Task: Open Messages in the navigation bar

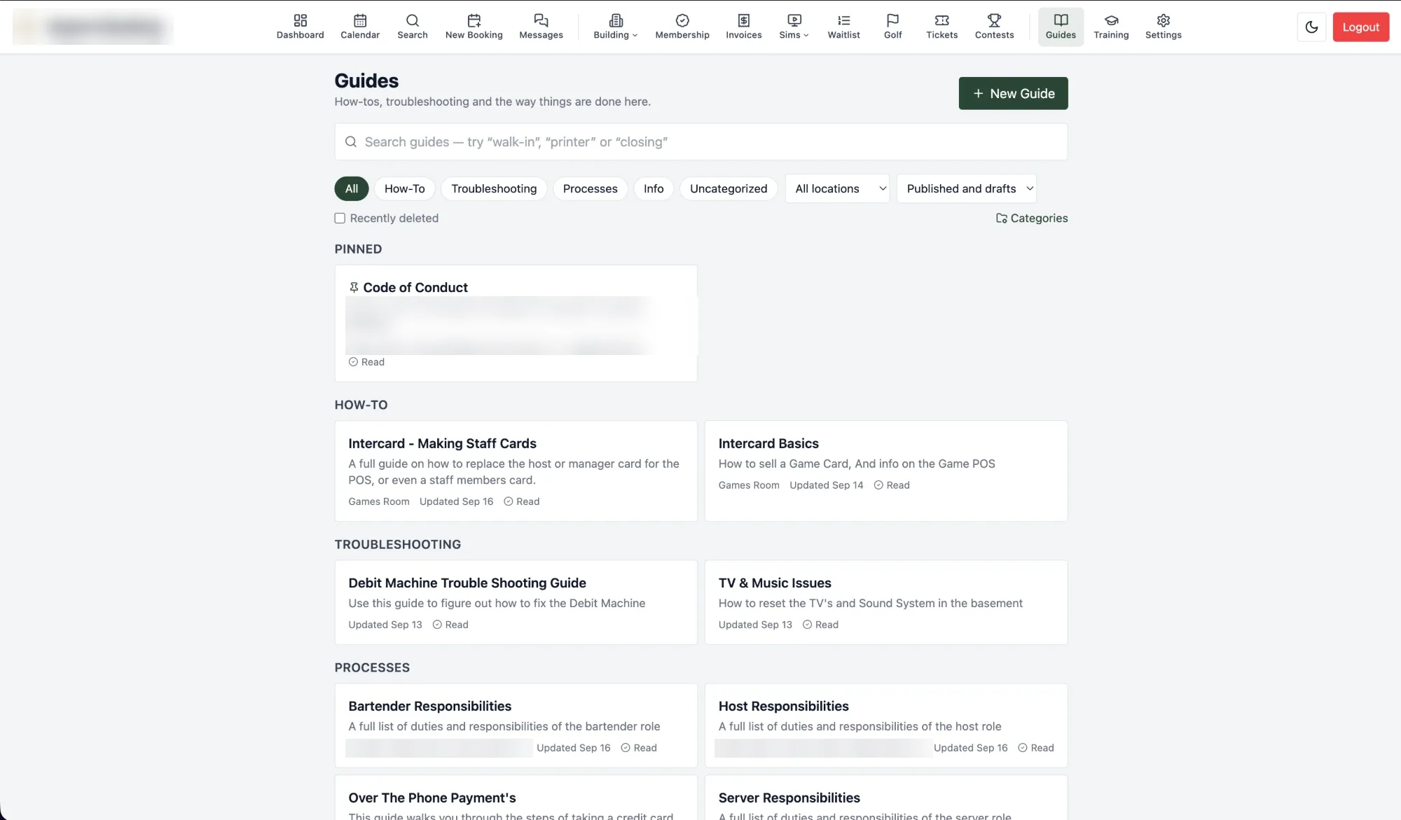Action: [541, 27]
